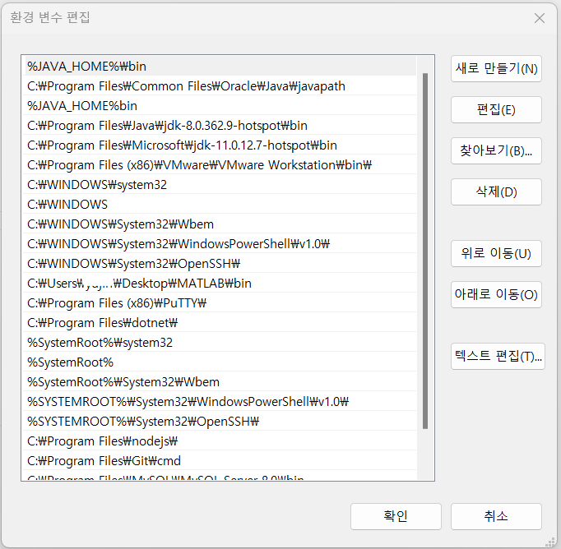The height and width of the screenshot is (549, 561).
Task: Select the jdk-8.0.362.9-hotspot\bin entry
Action: click(x=220, y=126)
